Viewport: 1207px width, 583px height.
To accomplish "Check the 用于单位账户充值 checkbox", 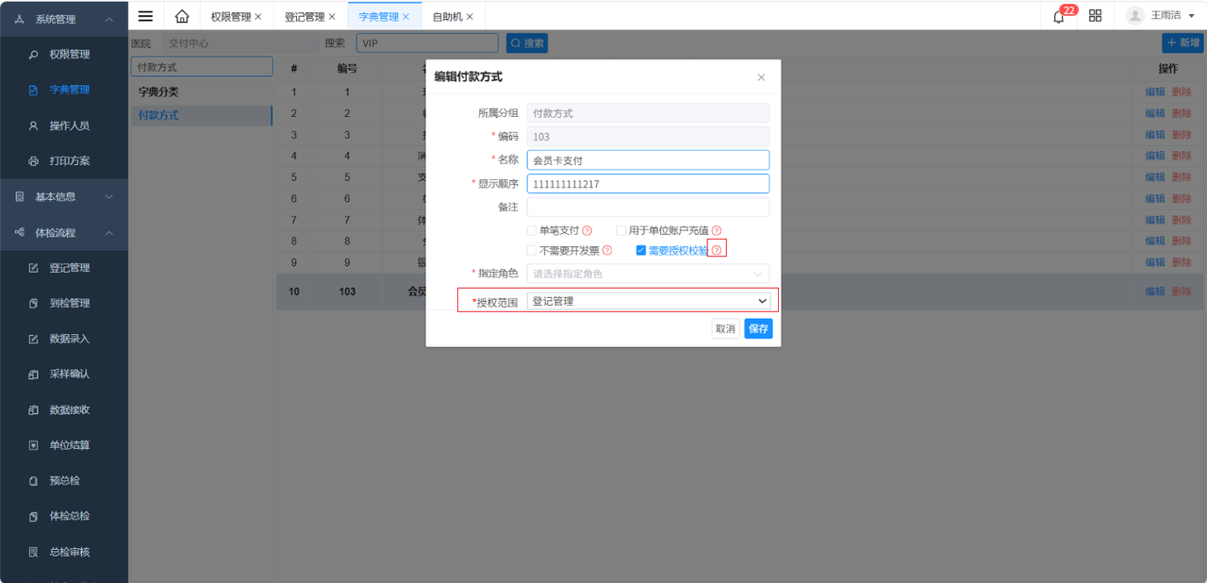I will [x=620, y=230].
